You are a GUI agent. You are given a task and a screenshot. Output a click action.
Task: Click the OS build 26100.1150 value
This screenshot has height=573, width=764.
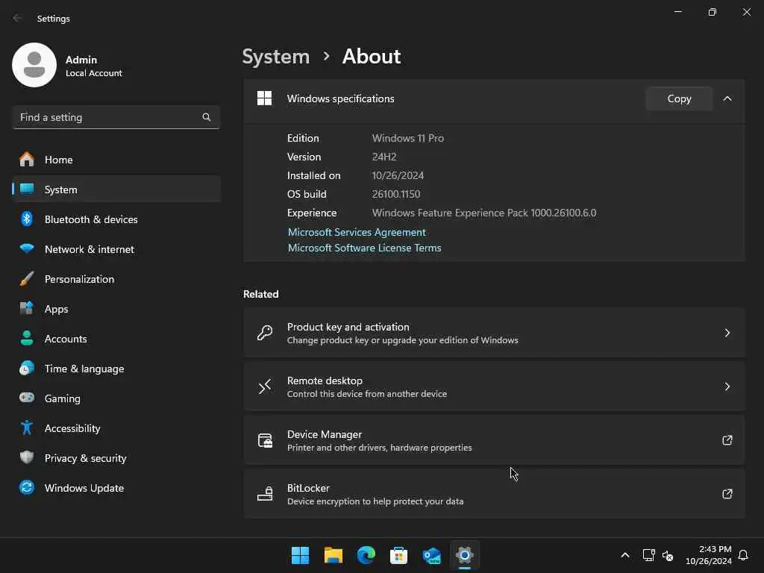tap(395, 194)
